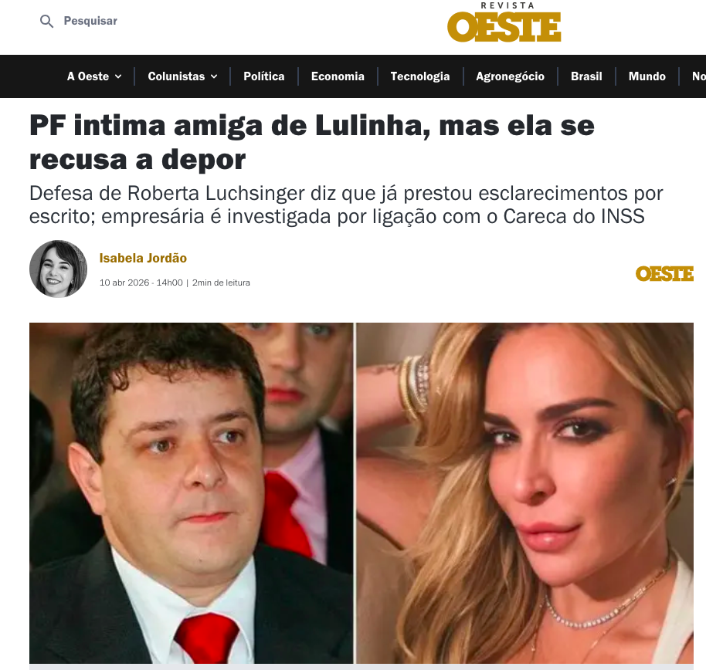Screen dimensions: 706x670
Task: Open the Política section
Action: (x=264, y=76)
